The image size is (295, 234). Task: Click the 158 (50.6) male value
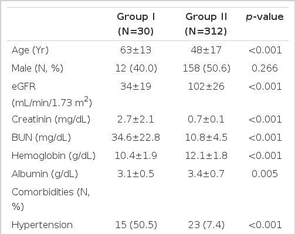pyautogui.click(x=206, y=69)
